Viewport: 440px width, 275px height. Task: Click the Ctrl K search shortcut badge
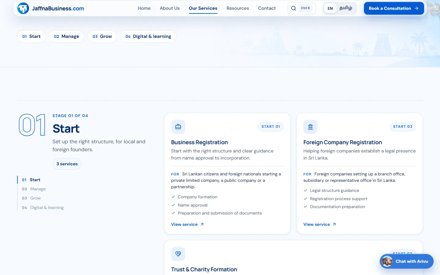point(306,8)
